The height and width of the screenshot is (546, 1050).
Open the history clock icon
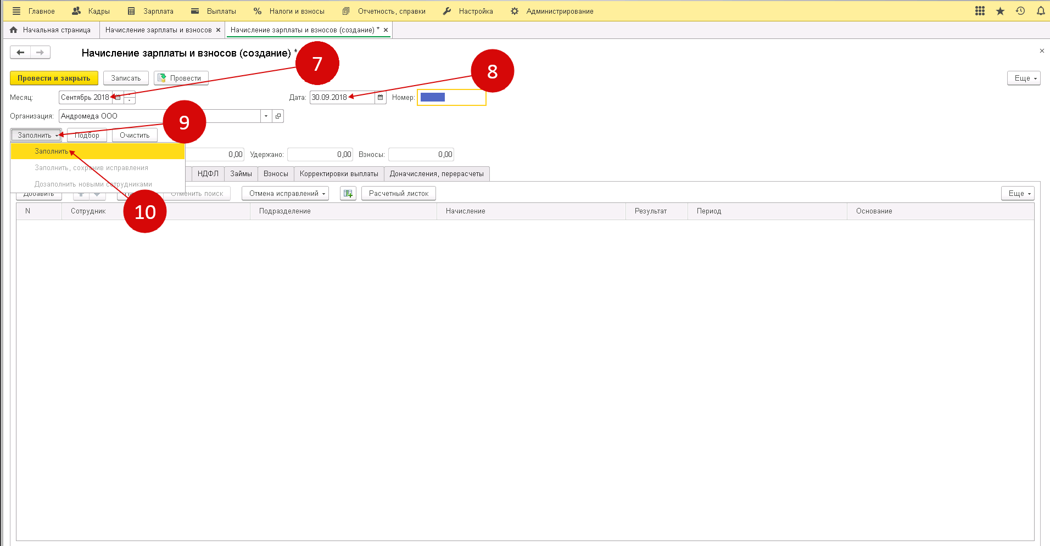[x=1020, y=11]
